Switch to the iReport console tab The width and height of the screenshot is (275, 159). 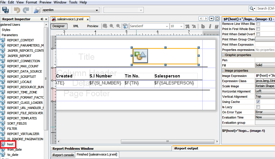(x=63, y=155)
